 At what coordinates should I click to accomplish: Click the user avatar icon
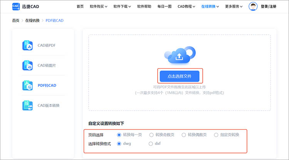click(253, 7)
